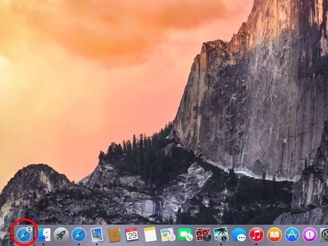Open the Mail stamp icon
This screenshot has height=246, width=328.
coord(97,235)
